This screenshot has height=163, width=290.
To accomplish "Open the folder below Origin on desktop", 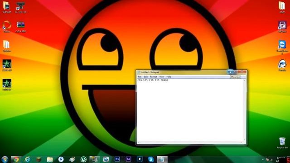I will click(7, 46).
